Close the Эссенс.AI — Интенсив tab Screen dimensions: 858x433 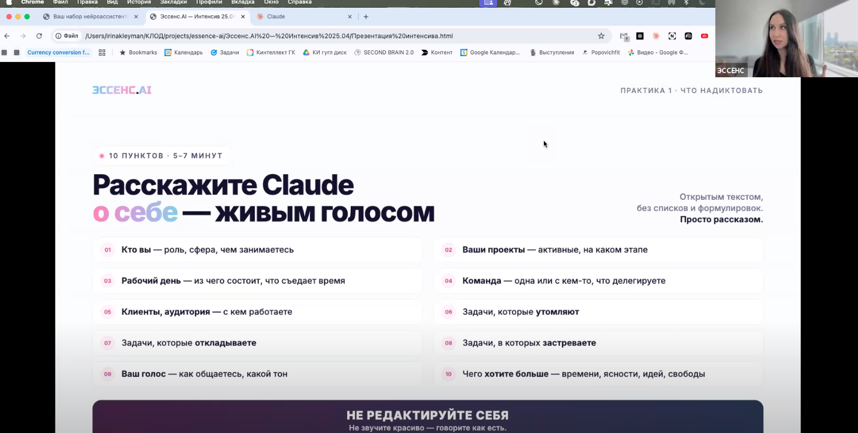243,17
